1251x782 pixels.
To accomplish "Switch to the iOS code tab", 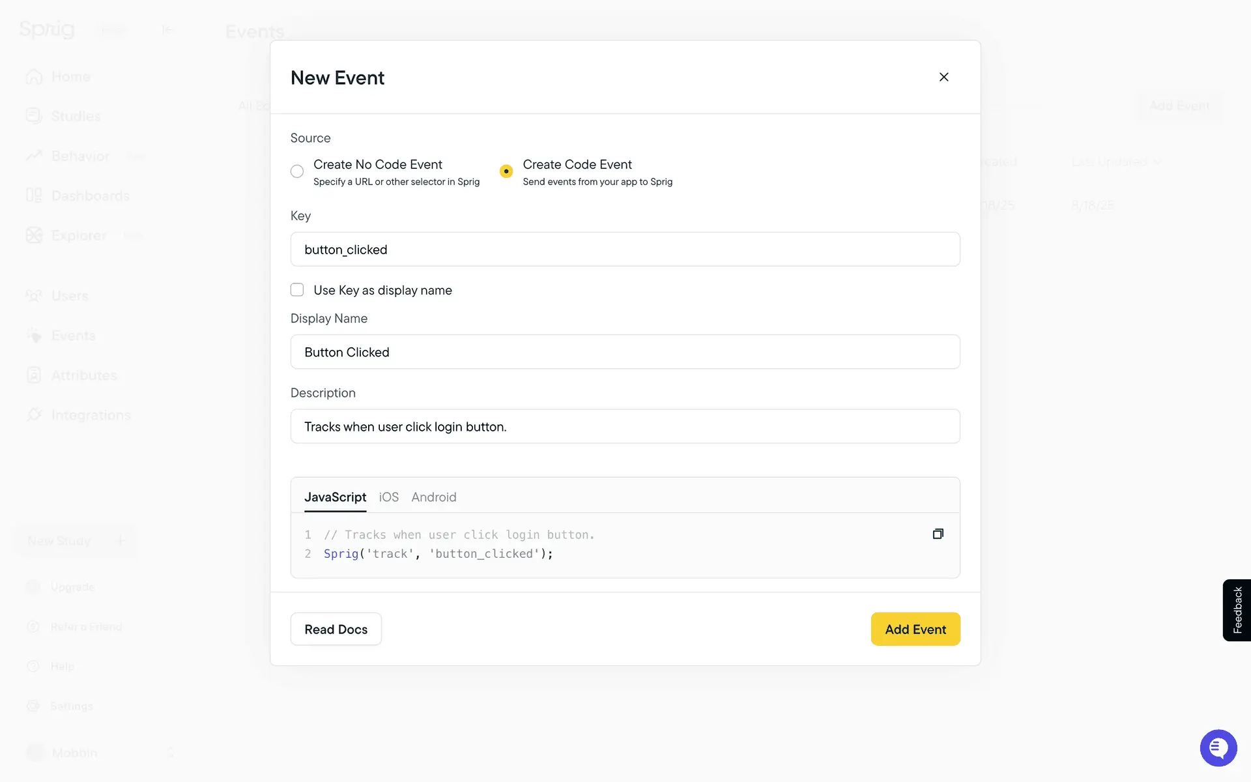I will (x=388, y=497).
